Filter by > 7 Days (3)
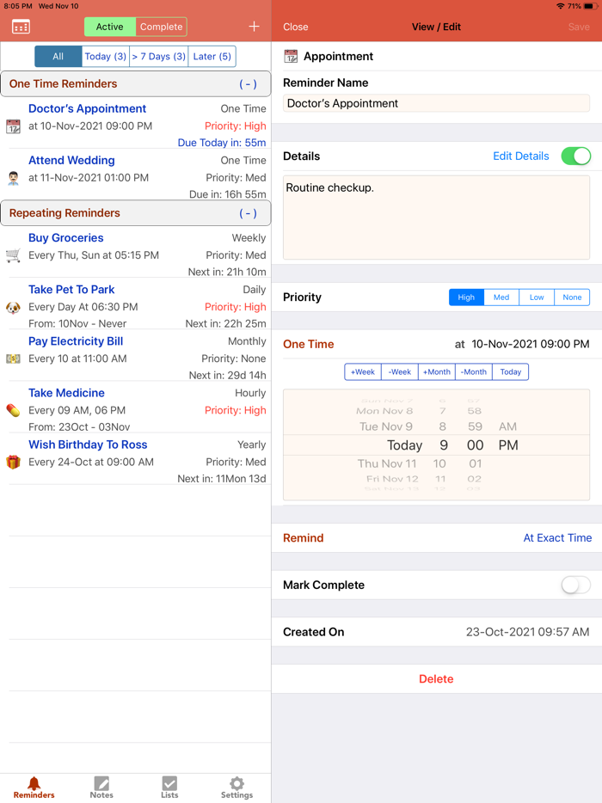This screenshot has width=602, height=803. [159, 57]
